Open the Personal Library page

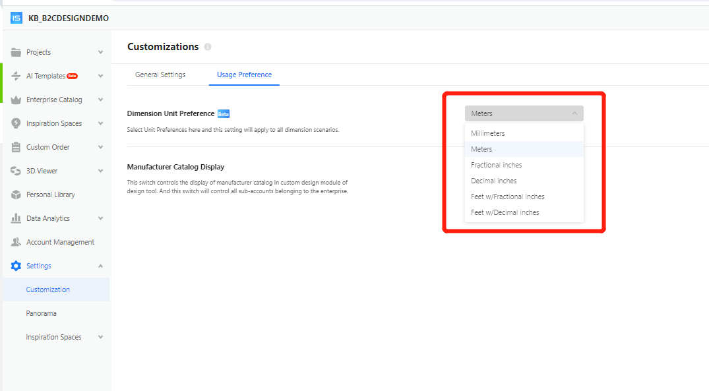coord(50,195)
